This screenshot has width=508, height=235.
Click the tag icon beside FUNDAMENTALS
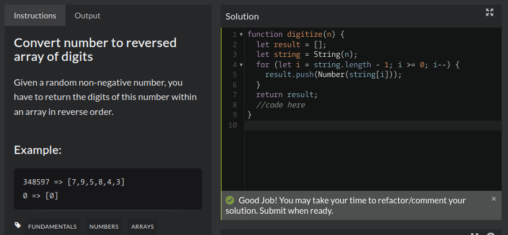17,225
